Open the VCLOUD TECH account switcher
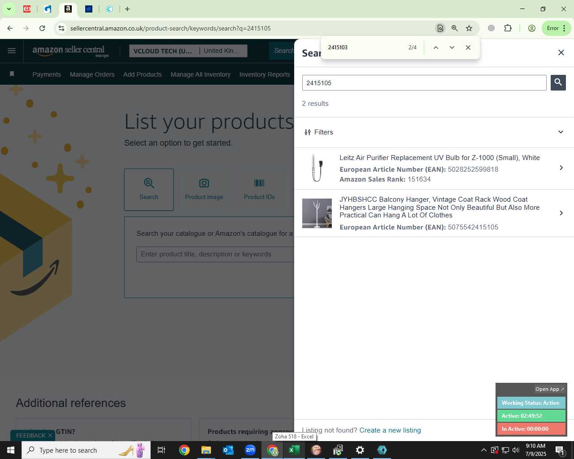Image resolution: width=574 pixels, height=459 pixels. click(188, 51)
